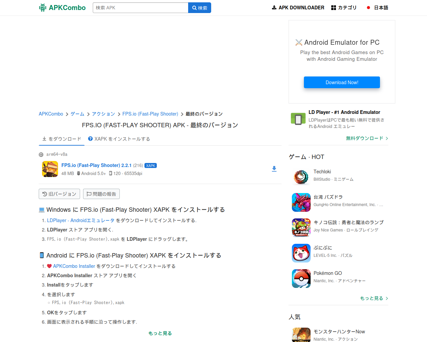Go to APKCombo breadcrumb link
The image size is (427, 342).
[x=51, y=114]
